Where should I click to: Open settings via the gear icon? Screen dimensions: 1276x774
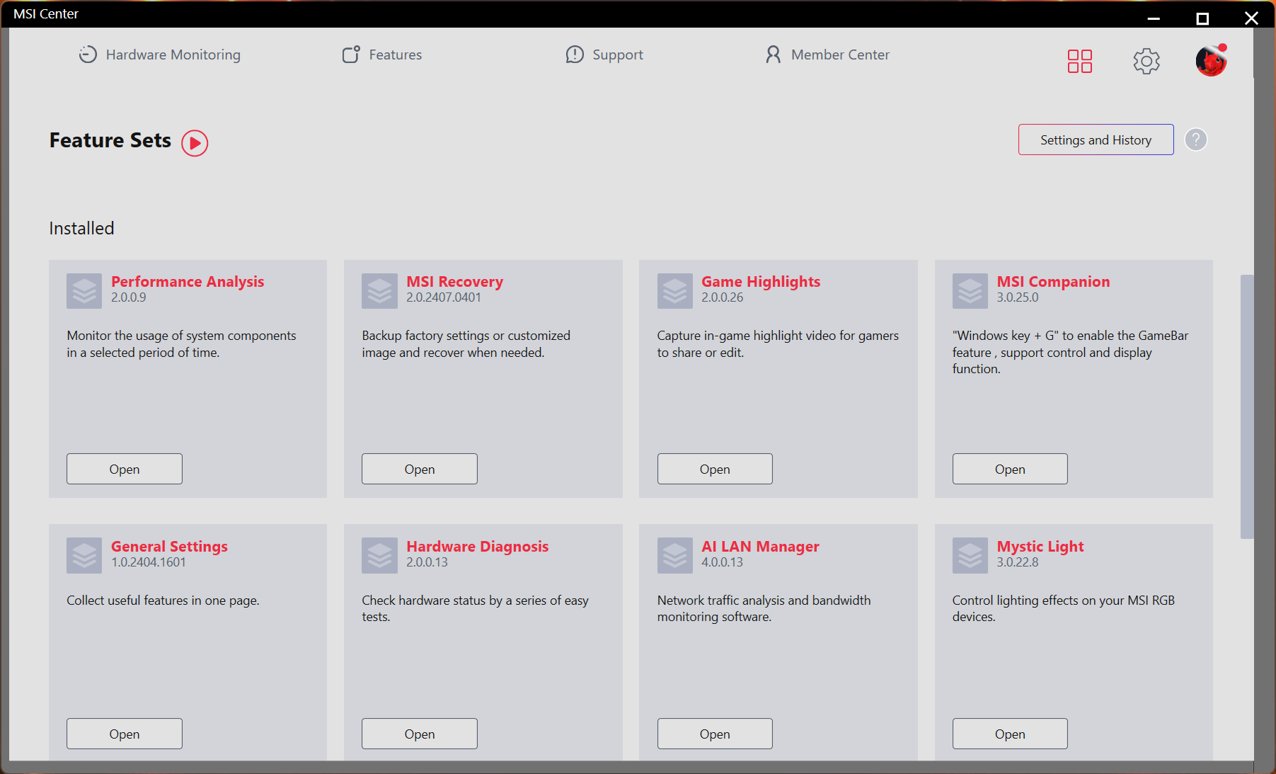pyautogui.click(x=1146, y=62)
